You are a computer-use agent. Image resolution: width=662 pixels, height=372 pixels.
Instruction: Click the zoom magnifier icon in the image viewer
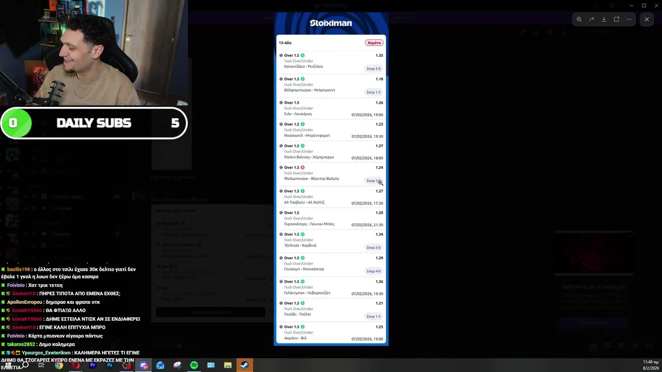[x=579, y=19]
